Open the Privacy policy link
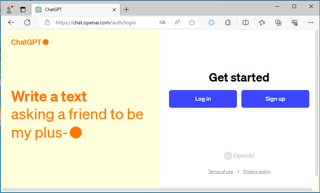 (257, 172)
